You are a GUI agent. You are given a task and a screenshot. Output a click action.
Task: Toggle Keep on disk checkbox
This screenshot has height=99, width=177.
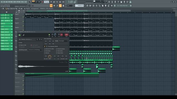coord(19,45)
